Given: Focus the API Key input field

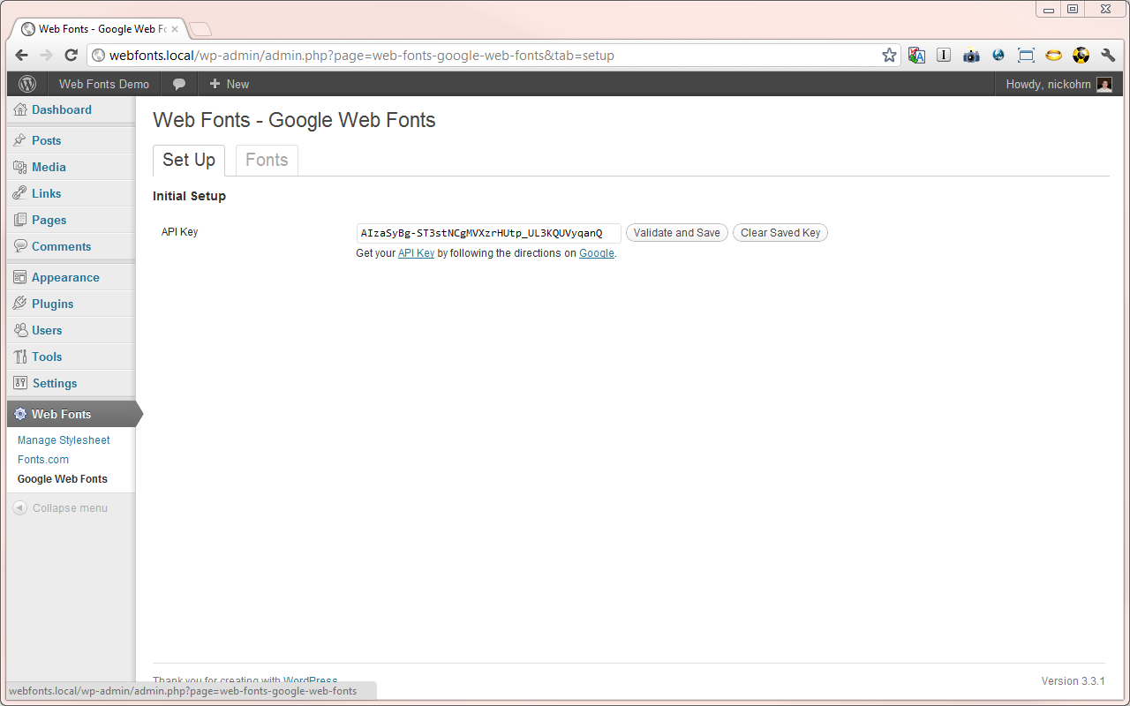Looking at the screenshot, I should [x=488, y=233].
